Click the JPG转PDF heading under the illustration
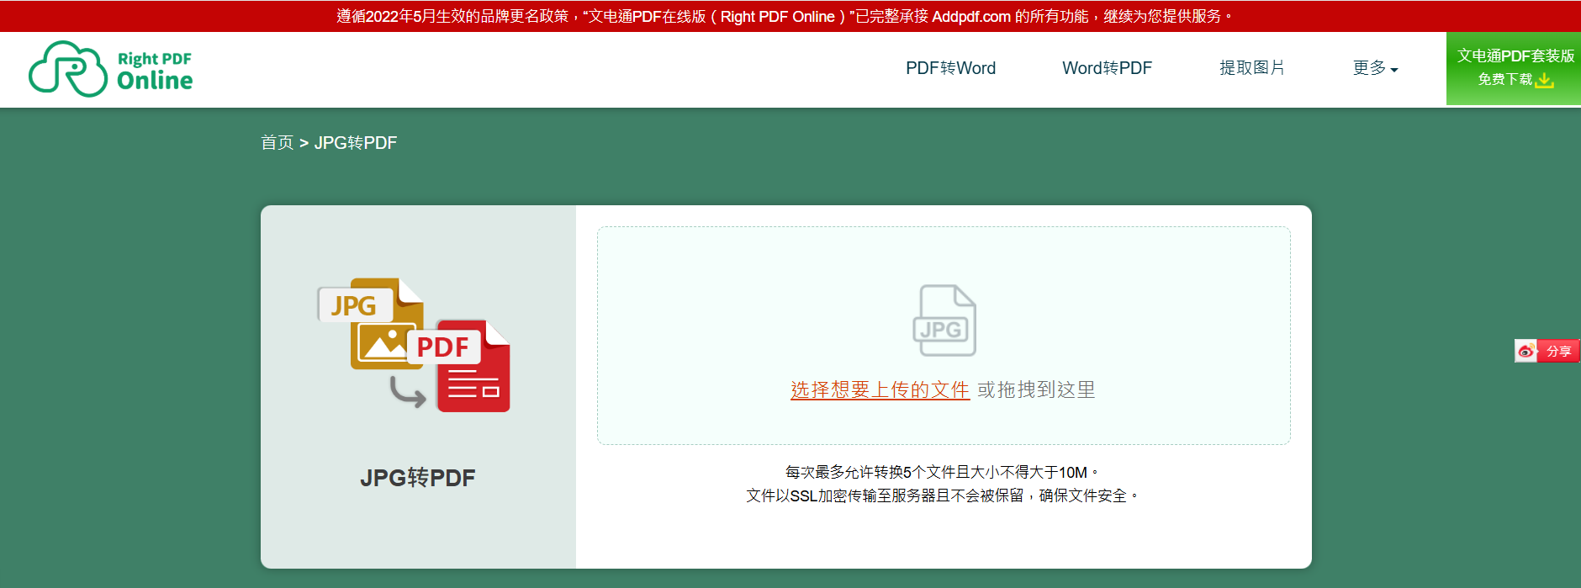 [x=418, y=478]
